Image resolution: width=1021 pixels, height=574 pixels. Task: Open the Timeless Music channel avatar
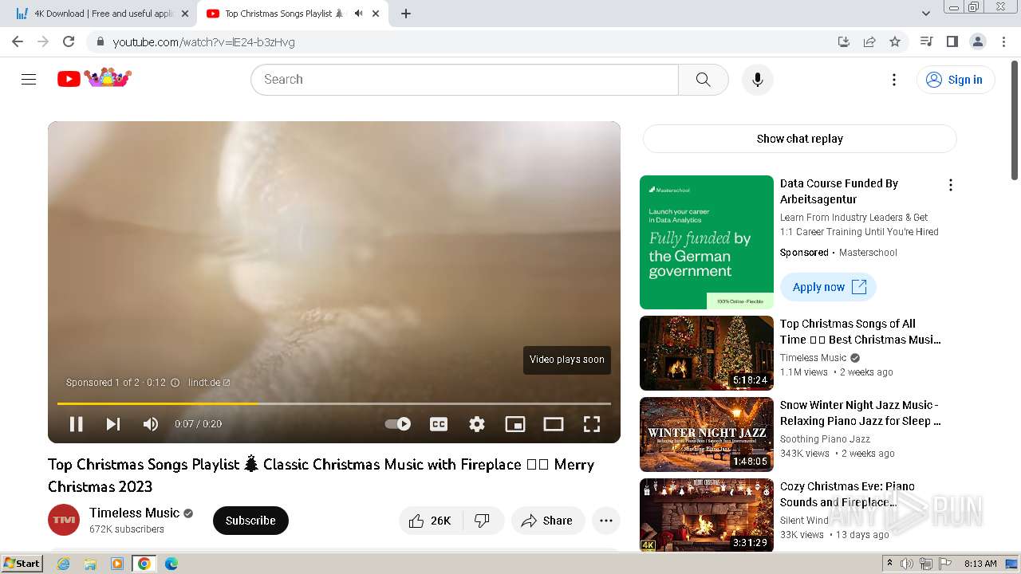point(64,520)
